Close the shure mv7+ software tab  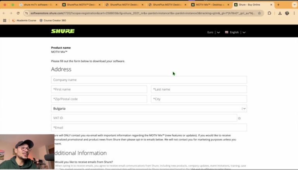[56, 5]
